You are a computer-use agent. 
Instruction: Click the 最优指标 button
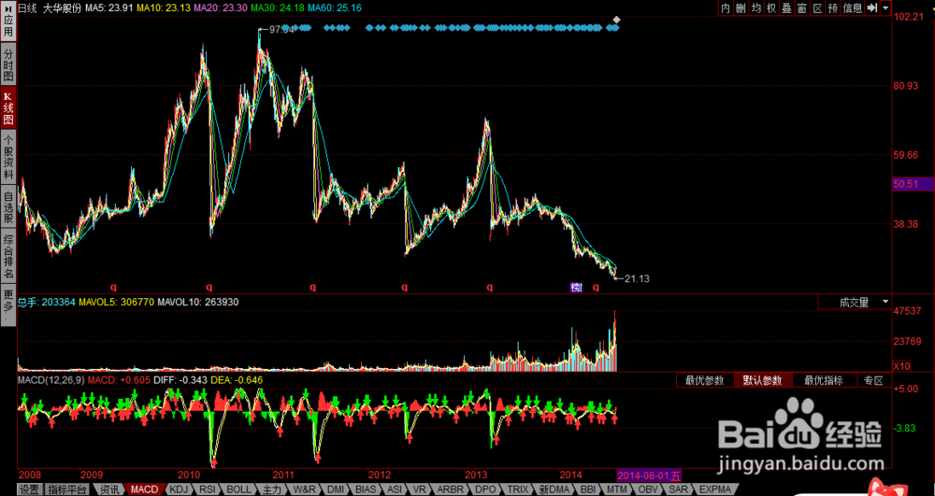click(824, 380)
